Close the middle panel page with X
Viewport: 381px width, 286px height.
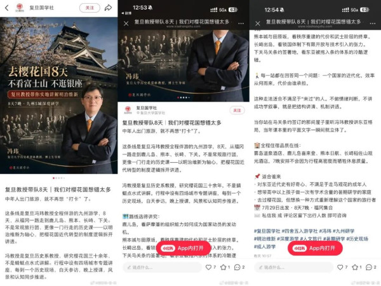[x=126, y=24]
